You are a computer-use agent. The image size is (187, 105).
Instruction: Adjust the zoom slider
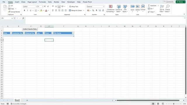coord(174,104)
